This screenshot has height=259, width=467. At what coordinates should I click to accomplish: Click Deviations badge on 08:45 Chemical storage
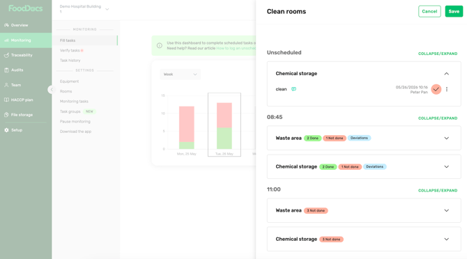375,167
